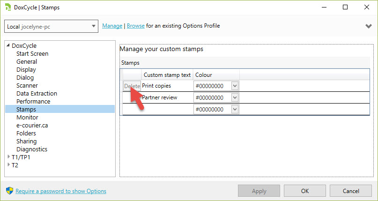Select Monitor in the options tree
The height and width of the screenshot is (201, 378).
[x=27, y=117]
